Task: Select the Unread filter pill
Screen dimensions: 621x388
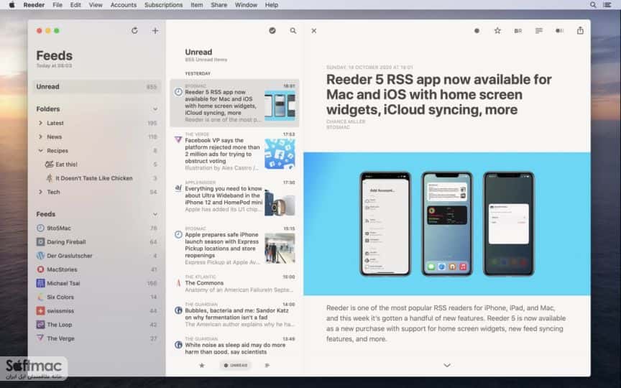Action: click(236, 366)
